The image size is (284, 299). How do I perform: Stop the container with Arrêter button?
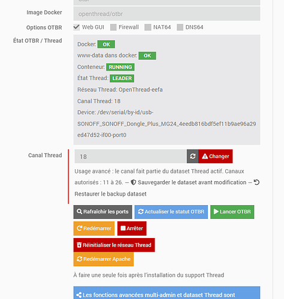pos(132,228)
